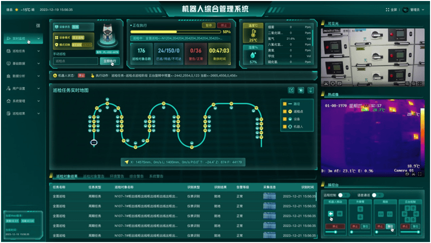
Task: Adjust the 升降臂 slider
Action: (360, 232)
